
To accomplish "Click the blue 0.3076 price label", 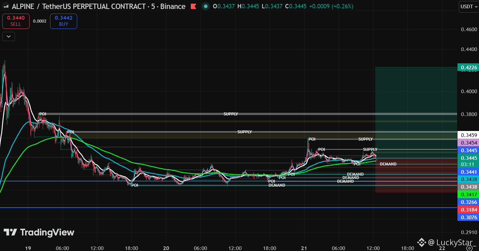I will pyautogui.click(x=468, y=217).
